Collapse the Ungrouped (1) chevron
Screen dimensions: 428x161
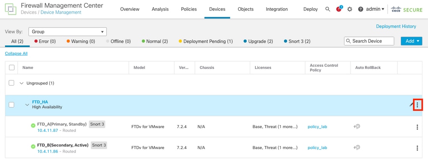[22, 83]
